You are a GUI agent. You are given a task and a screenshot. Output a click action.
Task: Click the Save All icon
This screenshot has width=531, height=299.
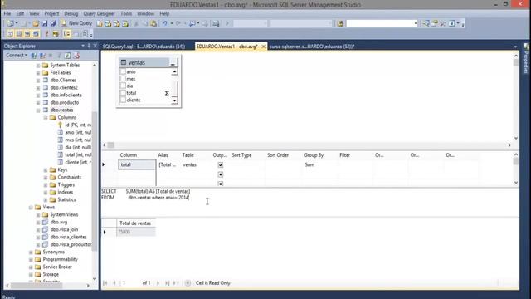[53, 23]
